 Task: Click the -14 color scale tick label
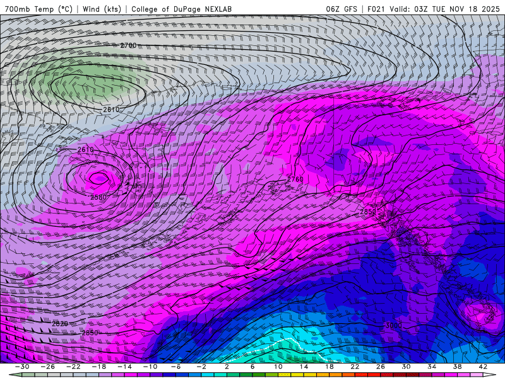[124, 367]
